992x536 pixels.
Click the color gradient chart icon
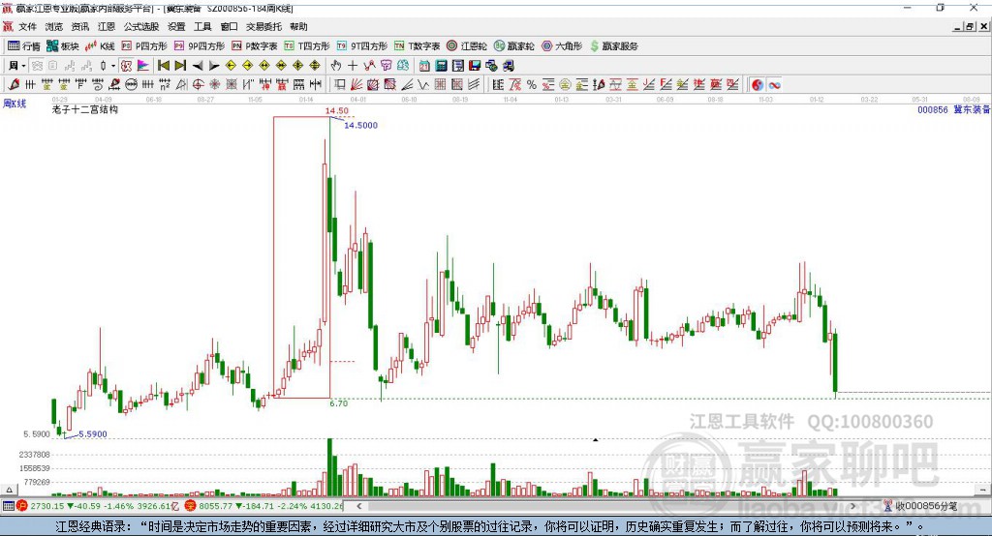(x=143, y=66)
